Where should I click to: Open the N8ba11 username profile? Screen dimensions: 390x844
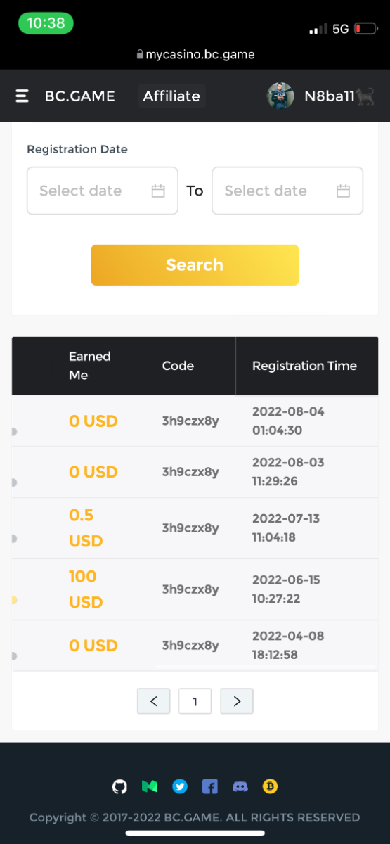330,96
